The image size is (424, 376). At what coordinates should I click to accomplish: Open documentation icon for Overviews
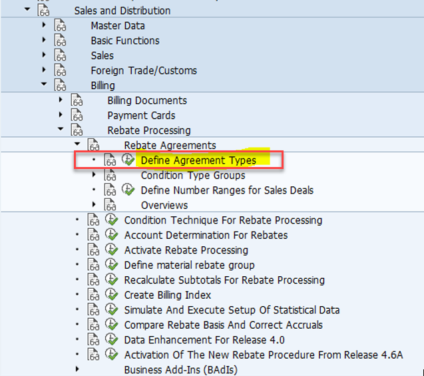(x=110, y=204)
